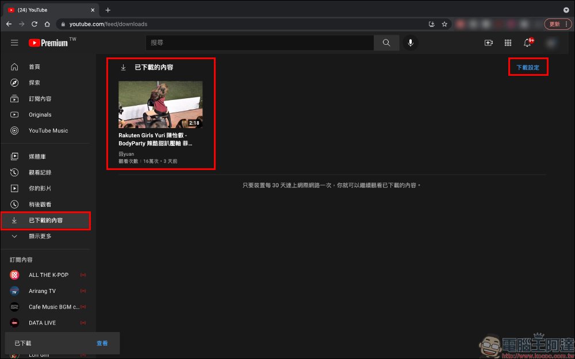Bookmark page with star icon
Screen dimensions: 575x359
click(444, 24)
